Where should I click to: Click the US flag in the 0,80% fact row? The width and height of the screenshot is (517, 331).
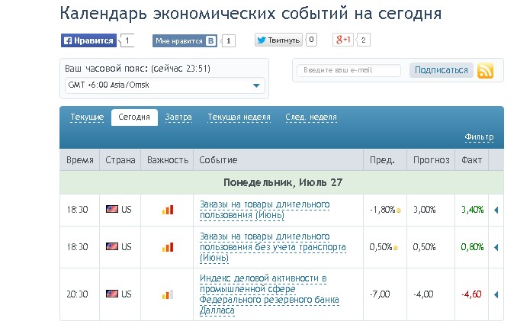[x=112, y=246]
